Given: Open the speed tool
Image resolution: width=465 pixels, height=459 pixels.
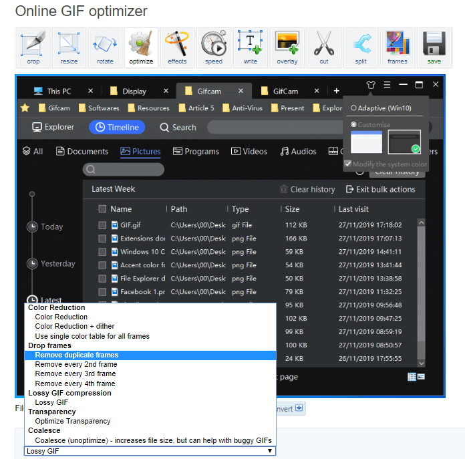Looking at the screenshot, I should coord(214,47).
